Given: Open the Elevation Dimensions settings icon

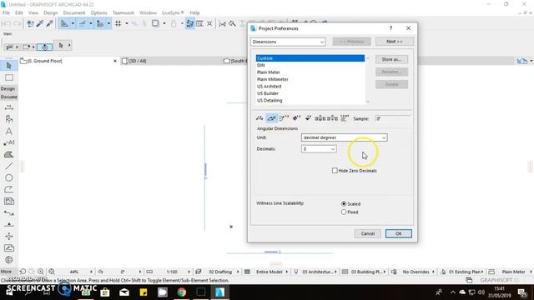Looking at the screenshot, I should coord(308,118).
